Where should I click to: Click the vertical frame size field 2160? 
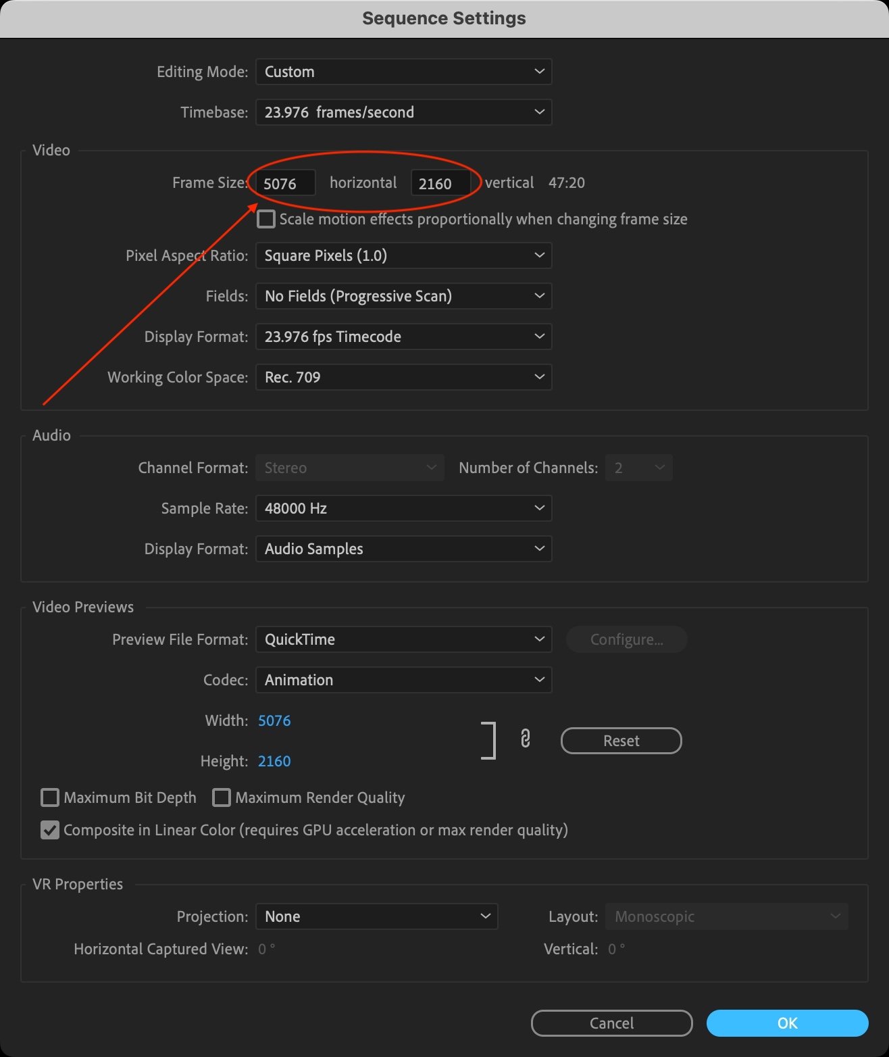tap(440, 183)
